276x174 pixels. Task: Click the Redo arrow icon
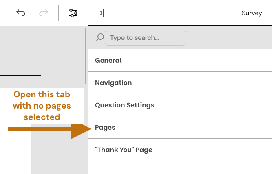(43, 13)
